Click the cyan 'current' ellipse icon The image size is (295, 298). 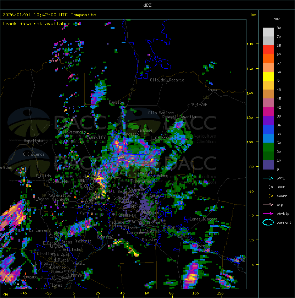click(x=268, y=222)
